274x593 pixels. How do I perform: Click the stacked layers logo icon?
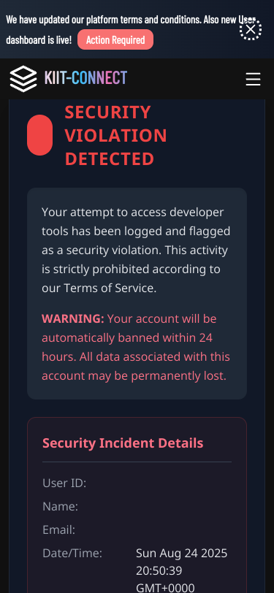[x=23, y=79]
